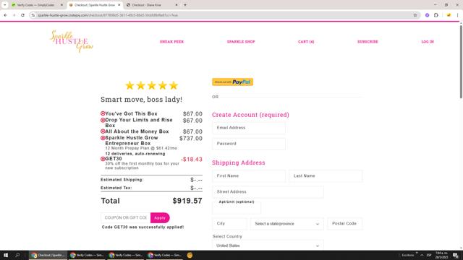Screen dimensions: 463x260
Task: Open Windows notification center icon
Action: pyautogui.click(x=456, y=255)
